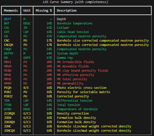The image size is (154, 136).
Task: Click the DEPT mnemonic in blue
Action: coord(8,19)
